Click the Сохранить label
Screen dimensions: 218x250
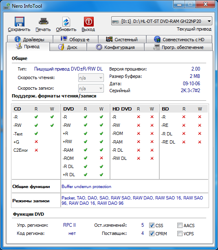click(19, 29)
